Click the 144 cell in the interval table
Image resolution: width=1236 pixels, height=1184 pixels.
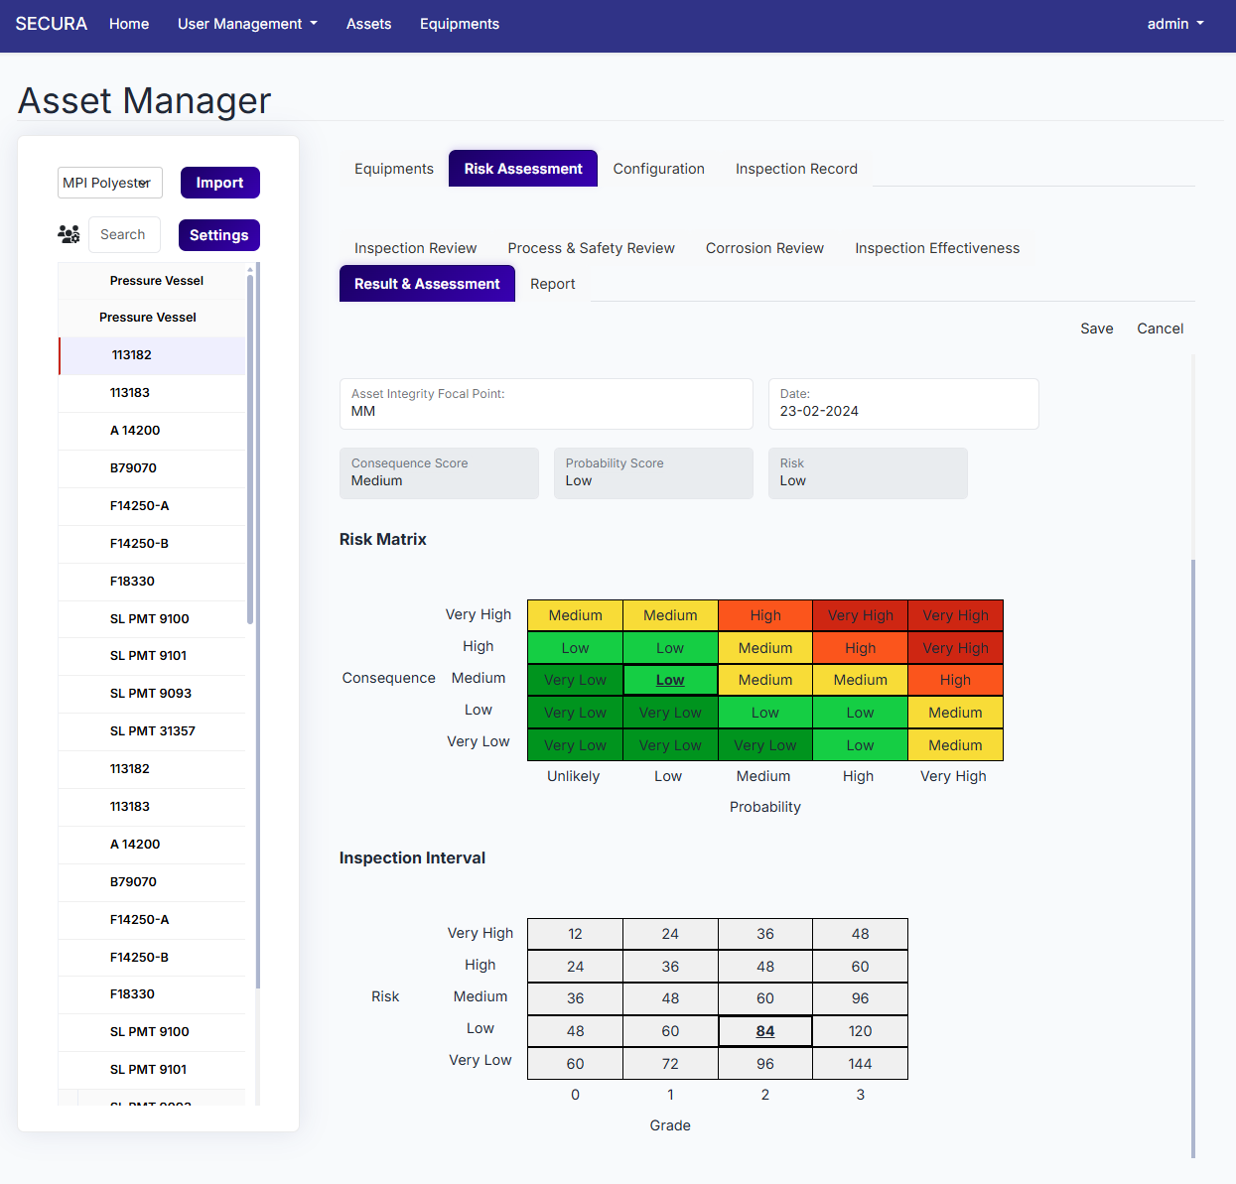[x=861, y=1064]
